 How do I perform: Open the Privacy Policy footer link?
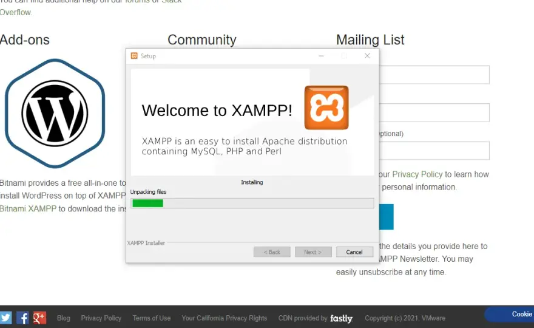(101, 318)
